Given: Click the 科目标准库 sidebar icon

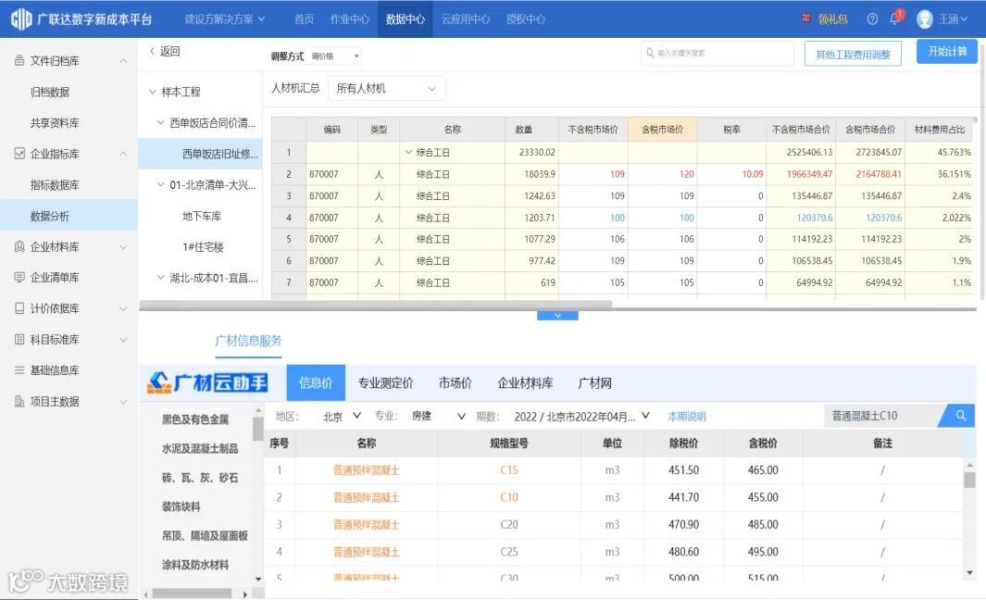Looking at the screenshot, I should [19, 339].
